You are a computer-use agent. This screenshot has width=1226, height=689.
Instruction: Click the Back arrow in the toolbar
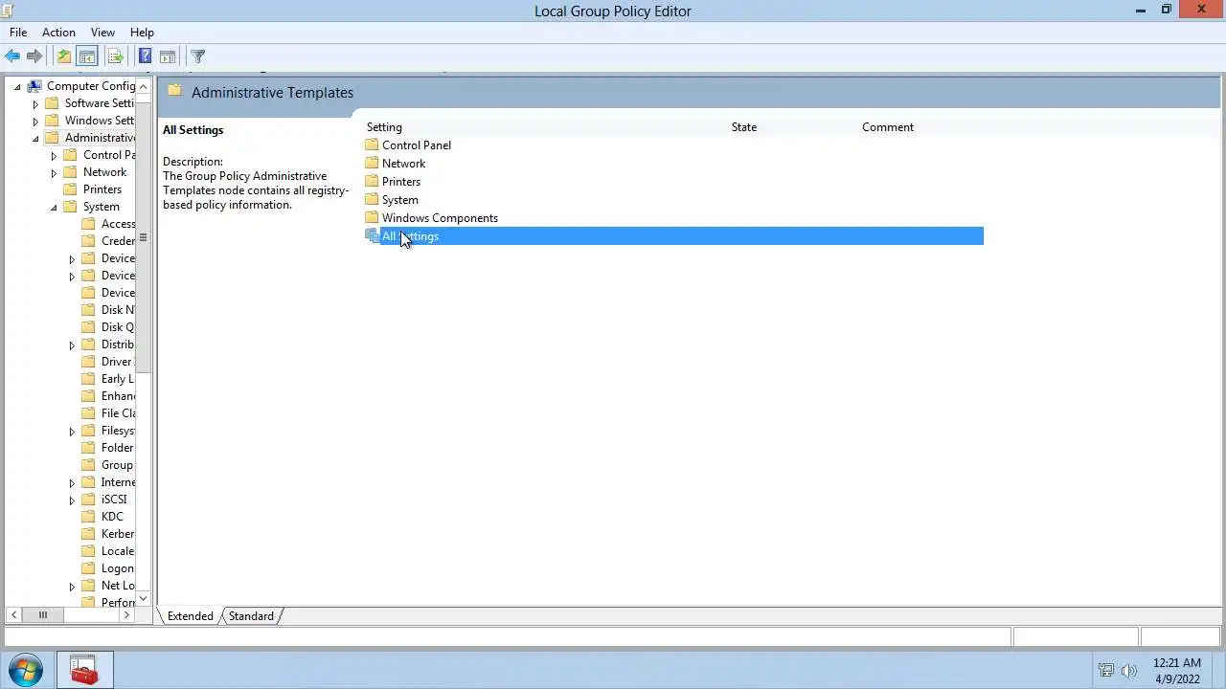12,56
